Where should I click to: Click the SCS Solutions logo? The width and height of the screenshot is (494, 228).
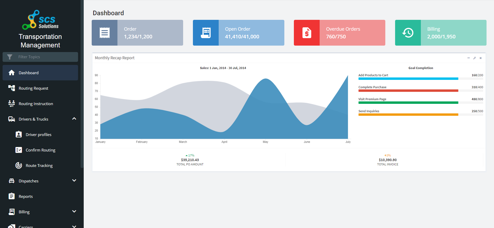(x=40, y=20)
